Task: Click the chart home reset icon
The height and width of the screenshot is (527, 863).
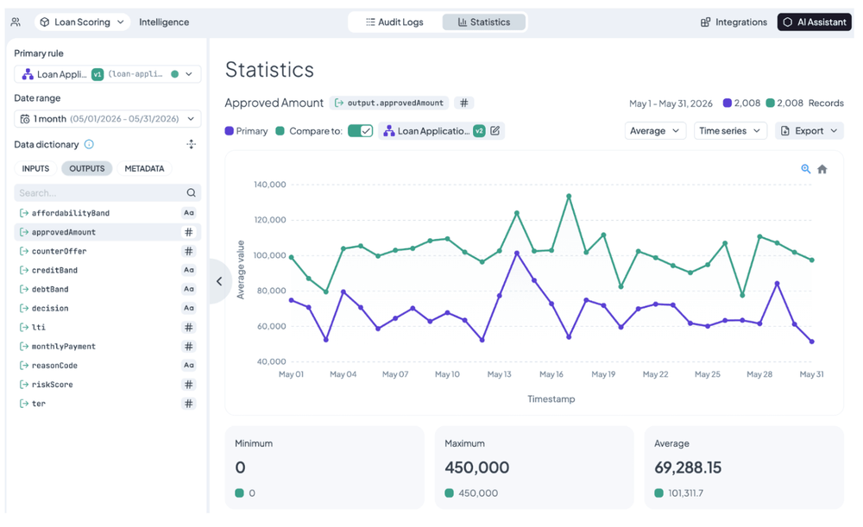Action: point(822,169)
